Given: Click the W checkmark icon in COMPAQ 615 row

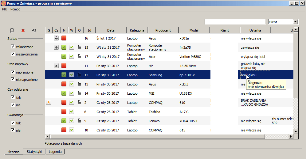Looking at the screenshot, I should pyautogui.click(x=72, y=130).
